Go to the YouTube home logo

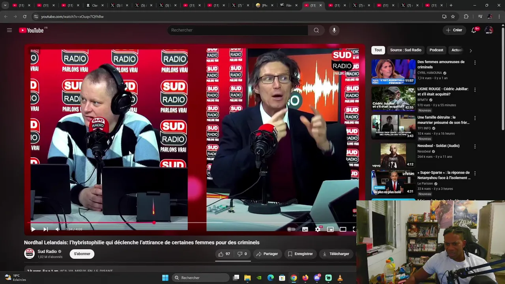(31, 30)
